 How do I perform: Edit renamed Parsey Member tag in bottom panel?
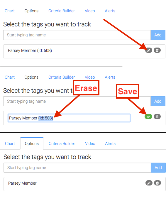point(149,183)
